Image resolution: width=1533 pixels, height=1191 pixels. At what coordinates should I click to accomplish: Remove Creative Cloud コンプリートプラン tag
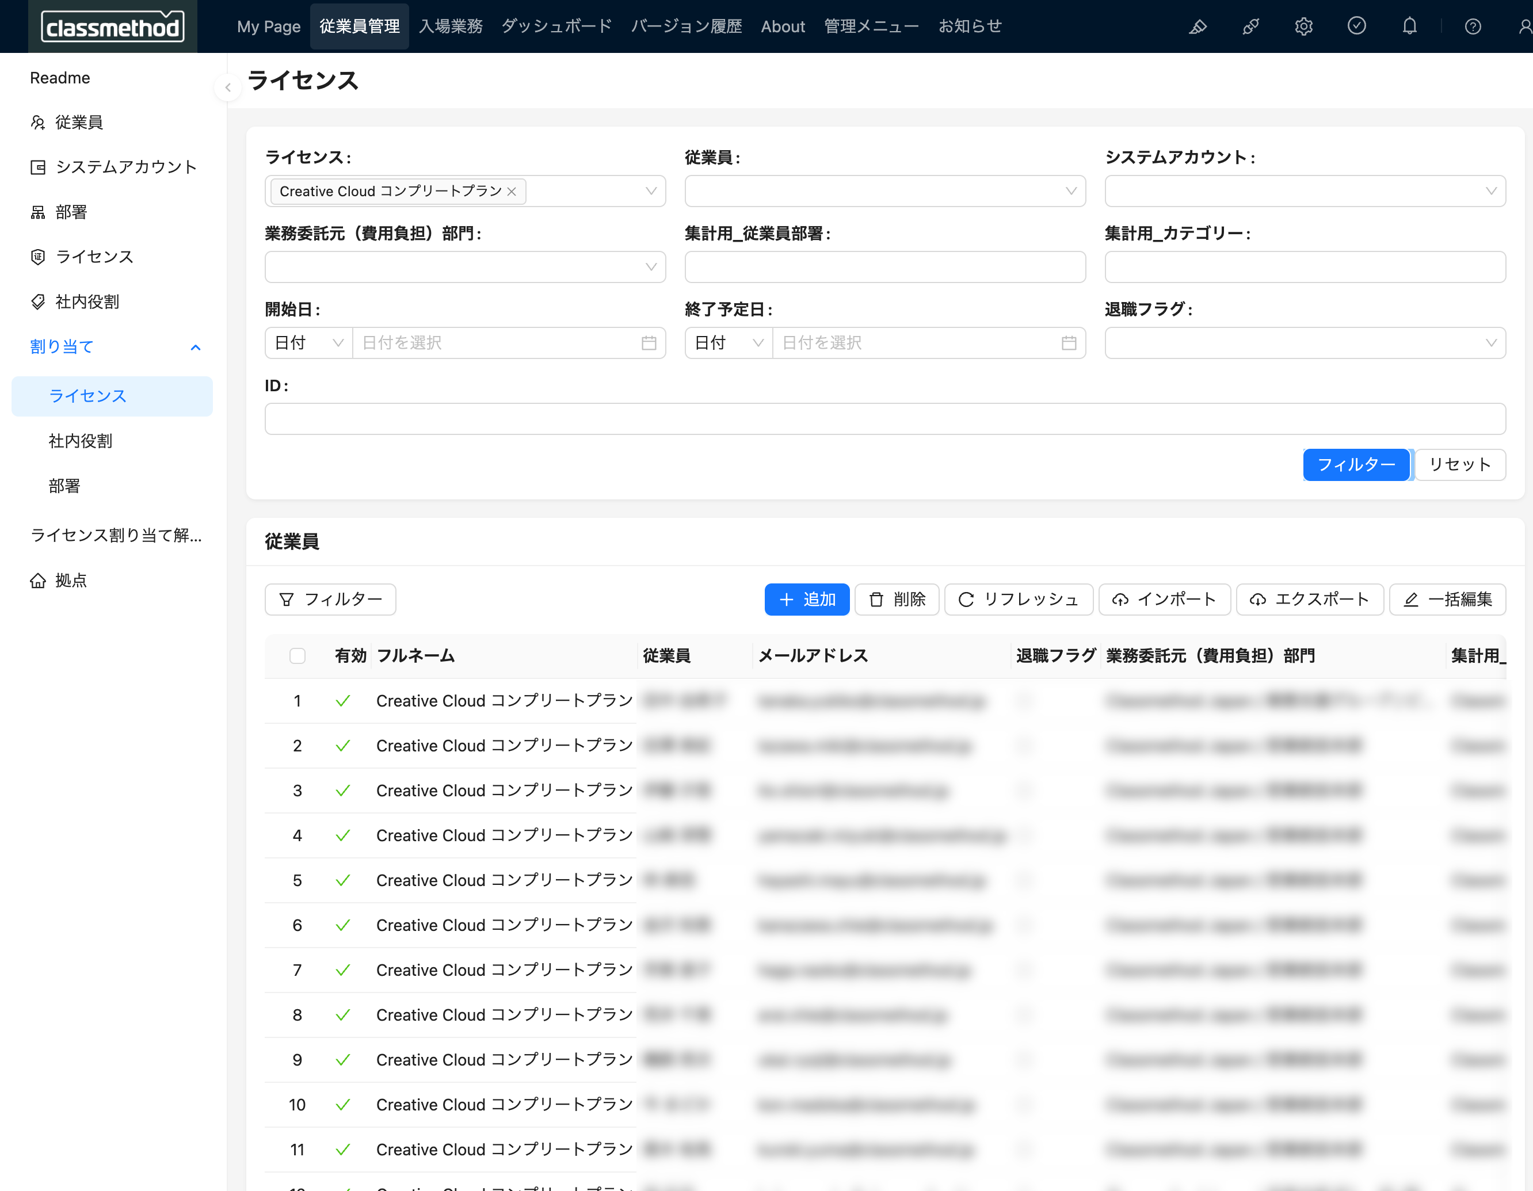point(512,192)
